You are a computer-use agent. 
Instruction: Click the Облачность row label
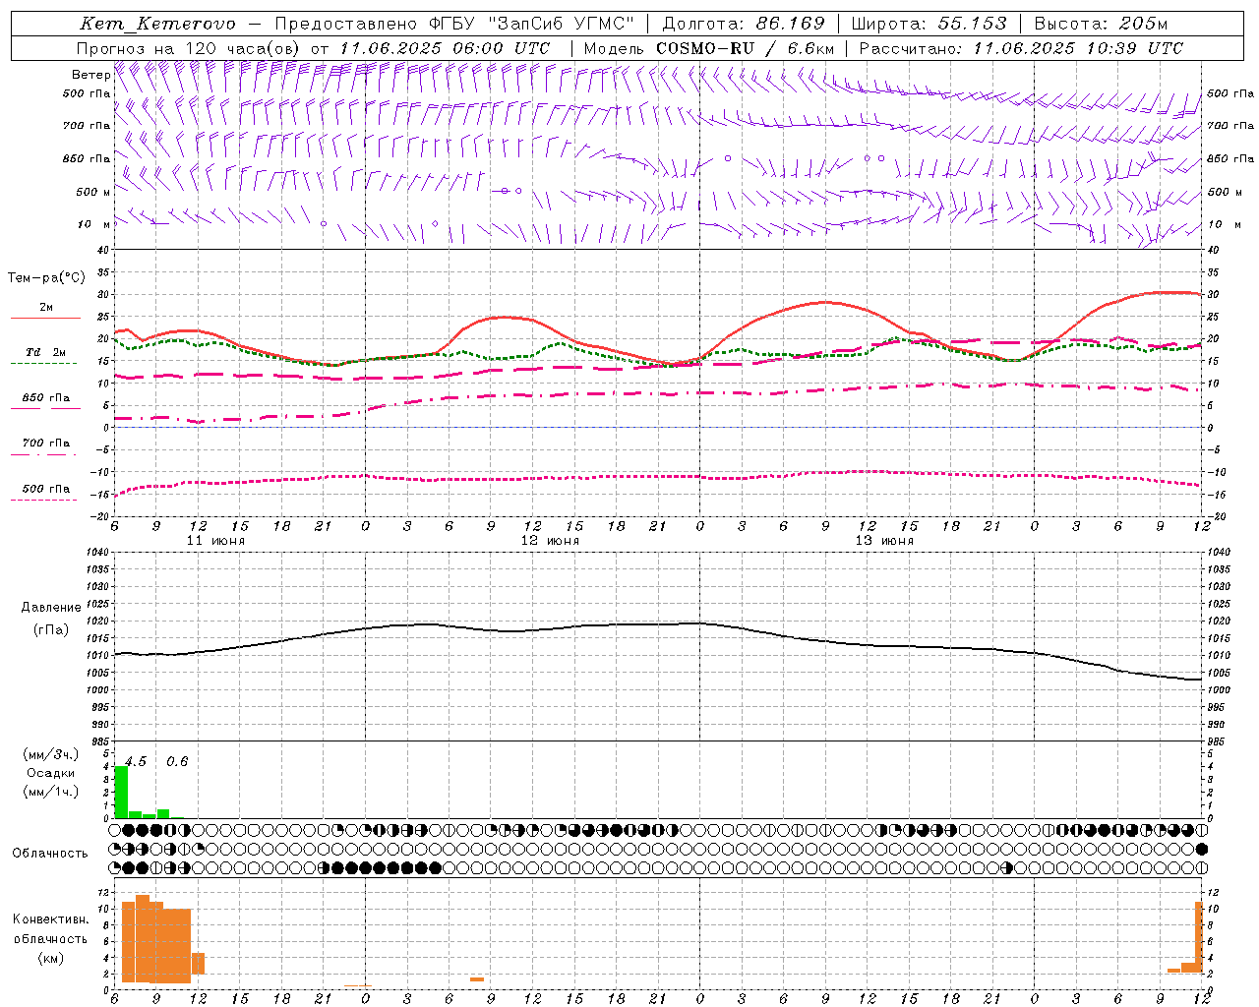pos(50,854)
